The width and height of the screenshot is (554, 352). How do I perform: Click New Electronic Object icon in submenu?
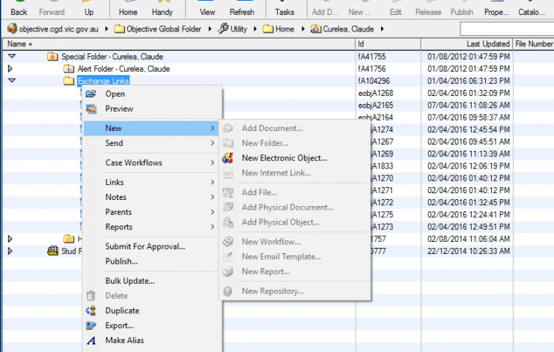point(228,158)
